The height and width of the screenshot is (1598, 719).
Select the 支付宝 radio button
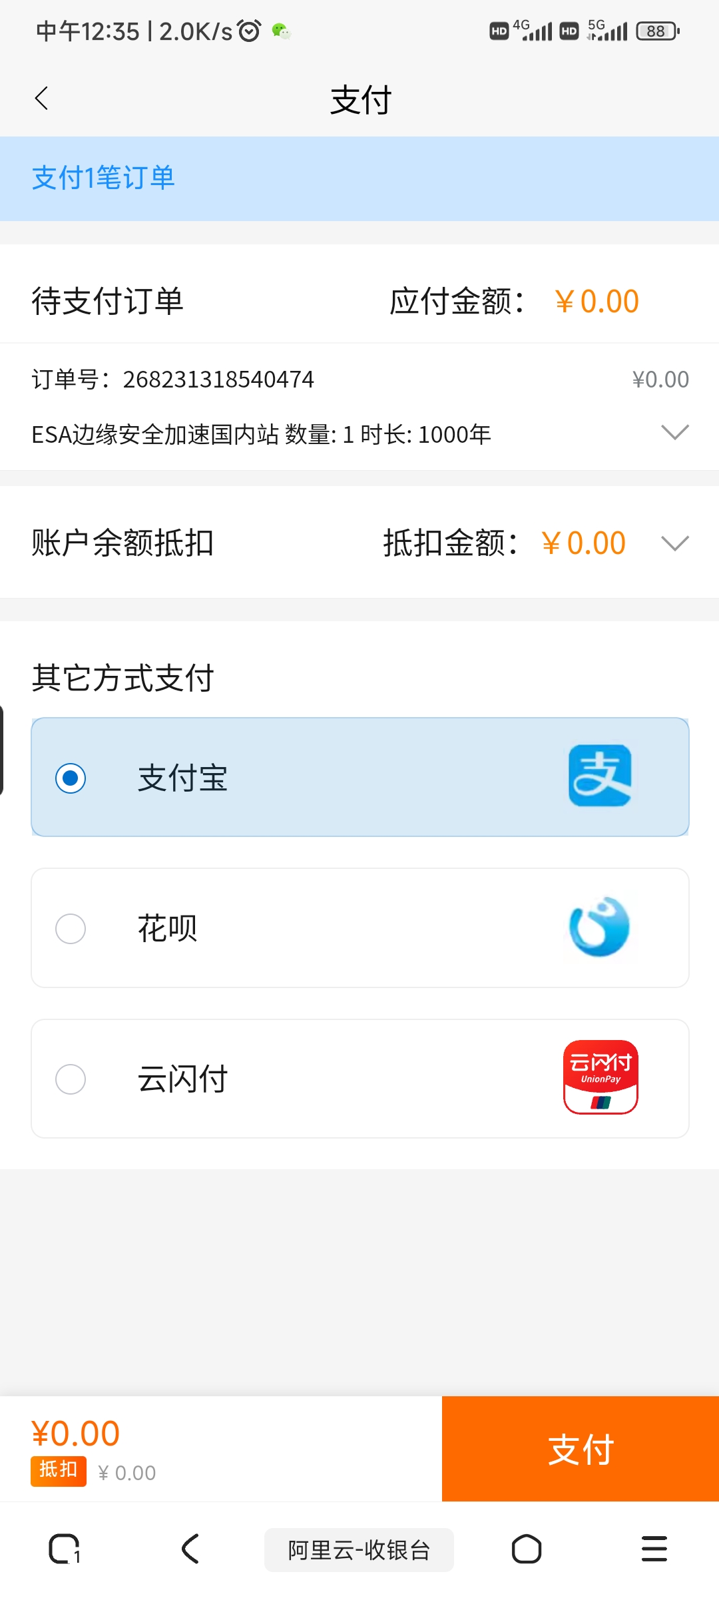[x=71, y=778]
